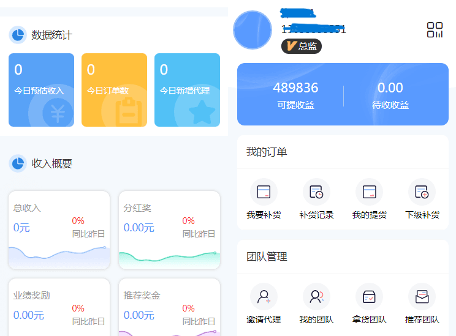Open the 今日订单数 orange card
The image size is (456, 336).
(x=114, y=90)
